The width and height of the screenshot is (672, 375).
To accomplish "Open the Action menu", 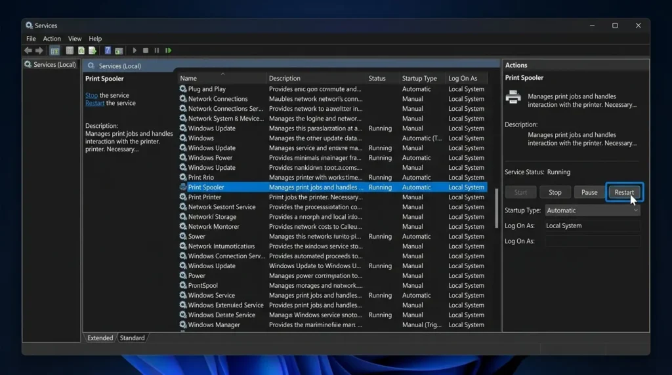I will pyautogui.click(x=51, y=39).
